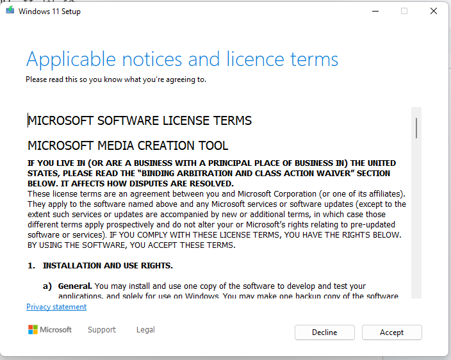The image size is (451, 360).
Task: Click the licence terms scrollbar thumb
Action: pyautogui.click(x=416, y=128)
